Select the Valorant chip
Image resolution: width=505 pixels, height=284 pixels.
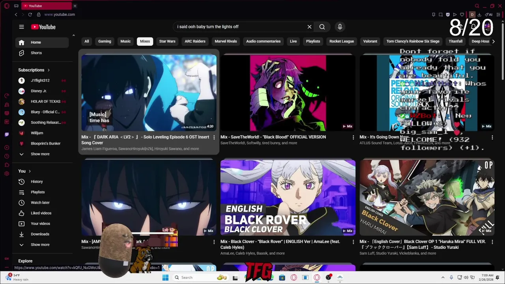pyautogui.click(x=370, y=41)
